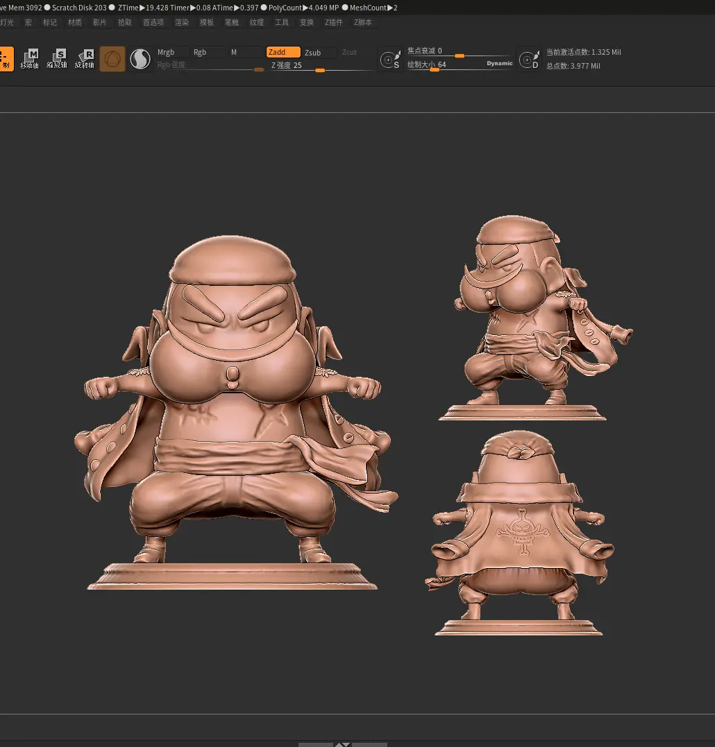Toggle Dynamic draw size
This screenshot has width=715, height=747.
click(500, 63)
